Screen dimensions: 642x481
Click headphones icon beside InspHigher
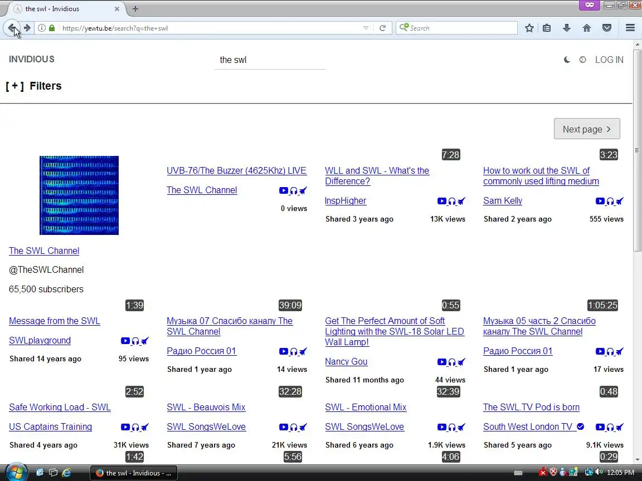(451, 201)
